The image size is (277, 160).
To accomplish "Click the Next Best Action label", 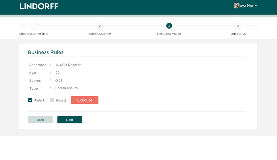I will (x=169, y=34).
